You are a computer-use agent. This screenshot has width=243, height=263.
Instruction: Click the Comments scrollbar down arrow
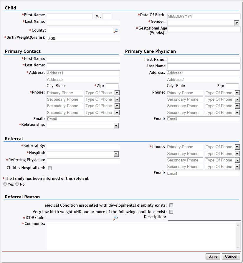(238, 247)
